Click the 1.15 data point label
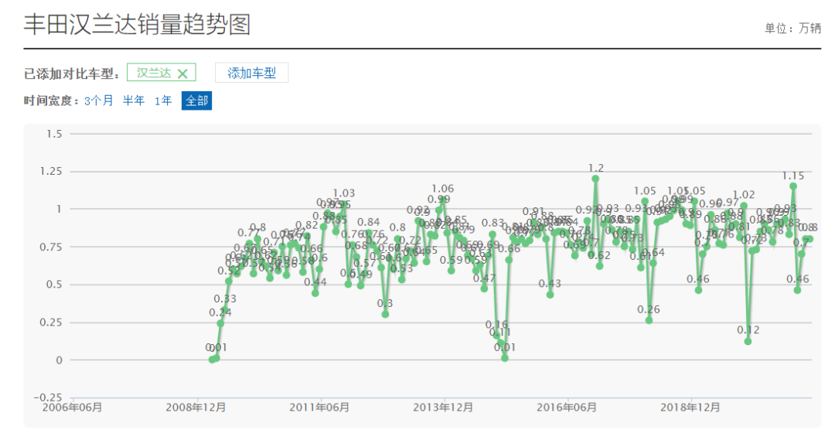 point(793,176)
